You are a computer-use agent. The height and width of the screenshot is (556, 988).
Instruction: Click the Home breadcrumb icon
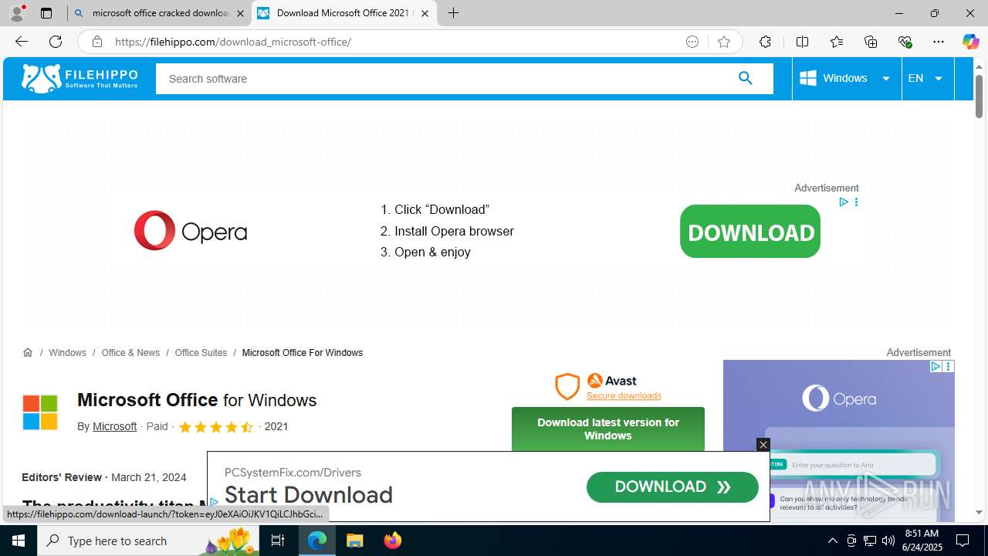pyautogui.click(x=28, y=352)
